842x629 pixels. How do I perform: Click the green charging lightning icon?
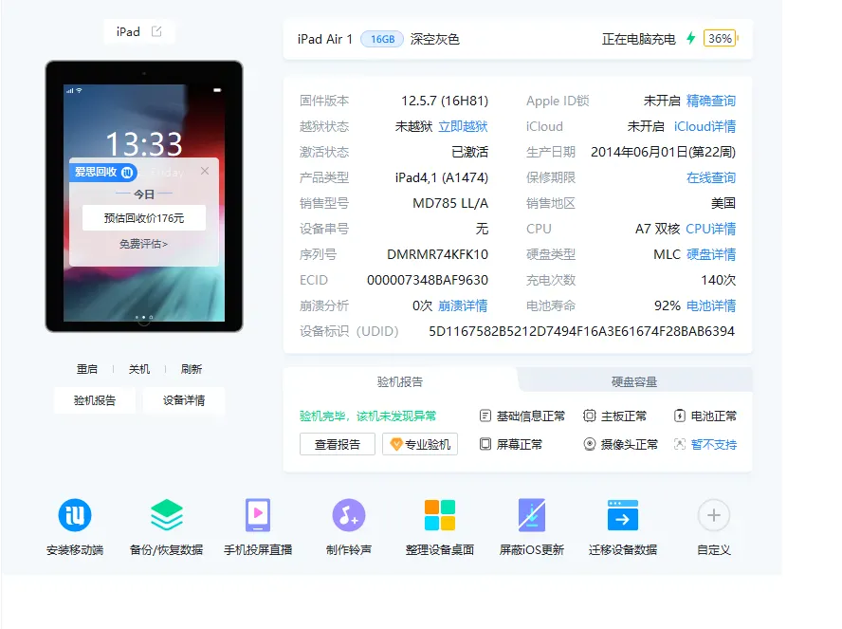point(691,38)
